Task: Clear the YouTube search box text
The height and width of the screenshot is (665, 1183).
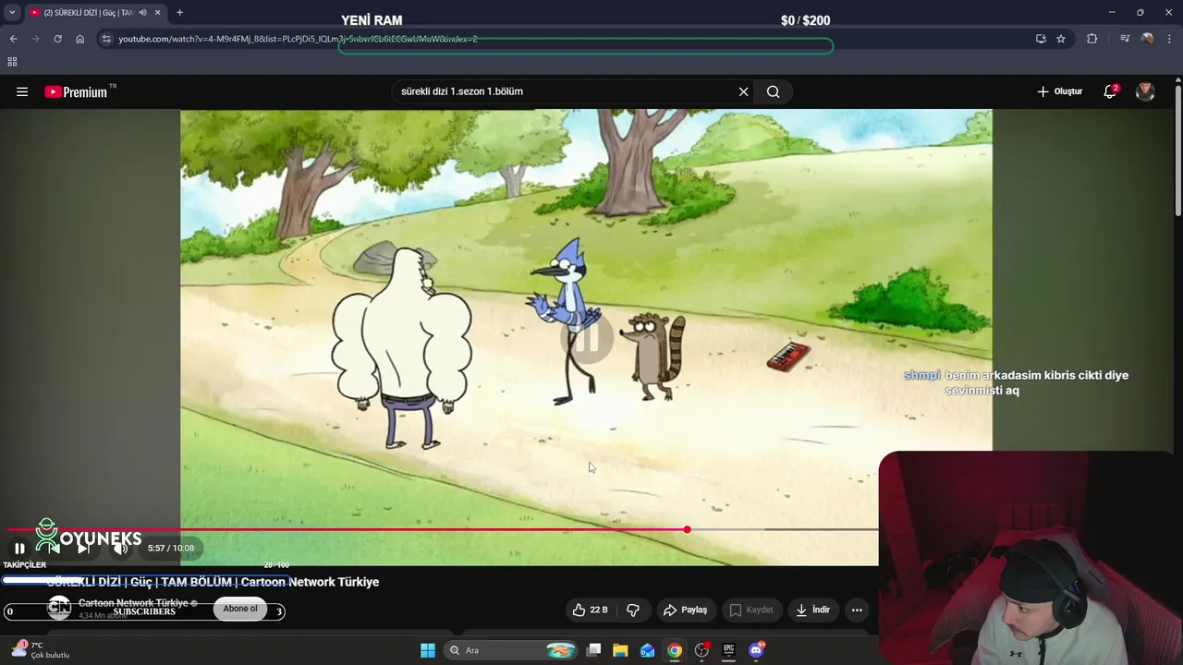Action: click(743, 91)
